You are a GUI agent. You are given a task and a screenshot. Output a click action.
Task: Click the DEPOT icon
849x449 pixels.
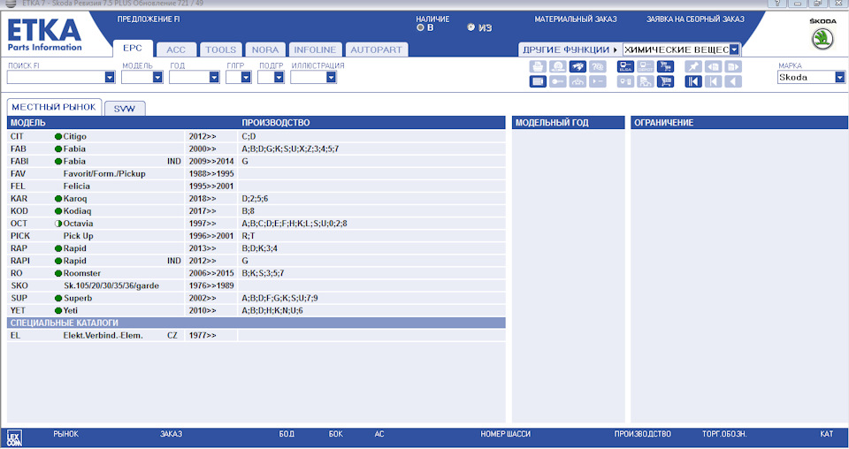[x=646, y=66]
